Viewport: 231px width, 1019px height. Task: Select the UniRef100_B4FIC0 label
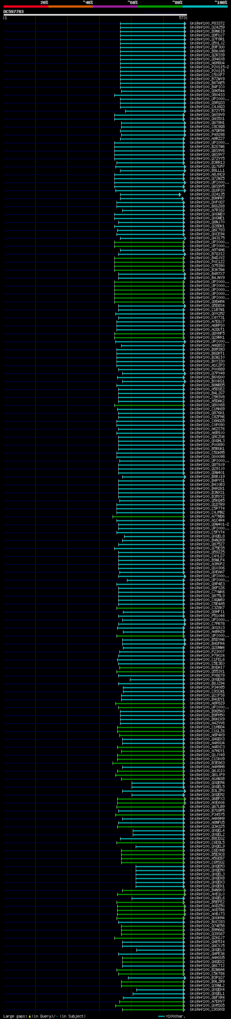pos(207,87)
